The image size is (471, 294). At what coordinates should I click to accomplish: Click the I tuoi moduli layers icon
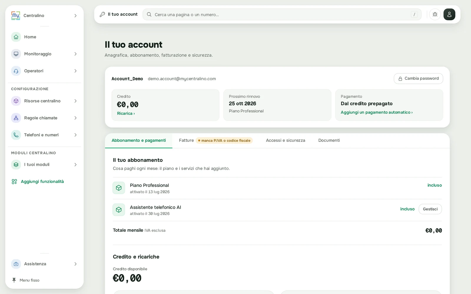pyautogui.click(x=16, y=165)
